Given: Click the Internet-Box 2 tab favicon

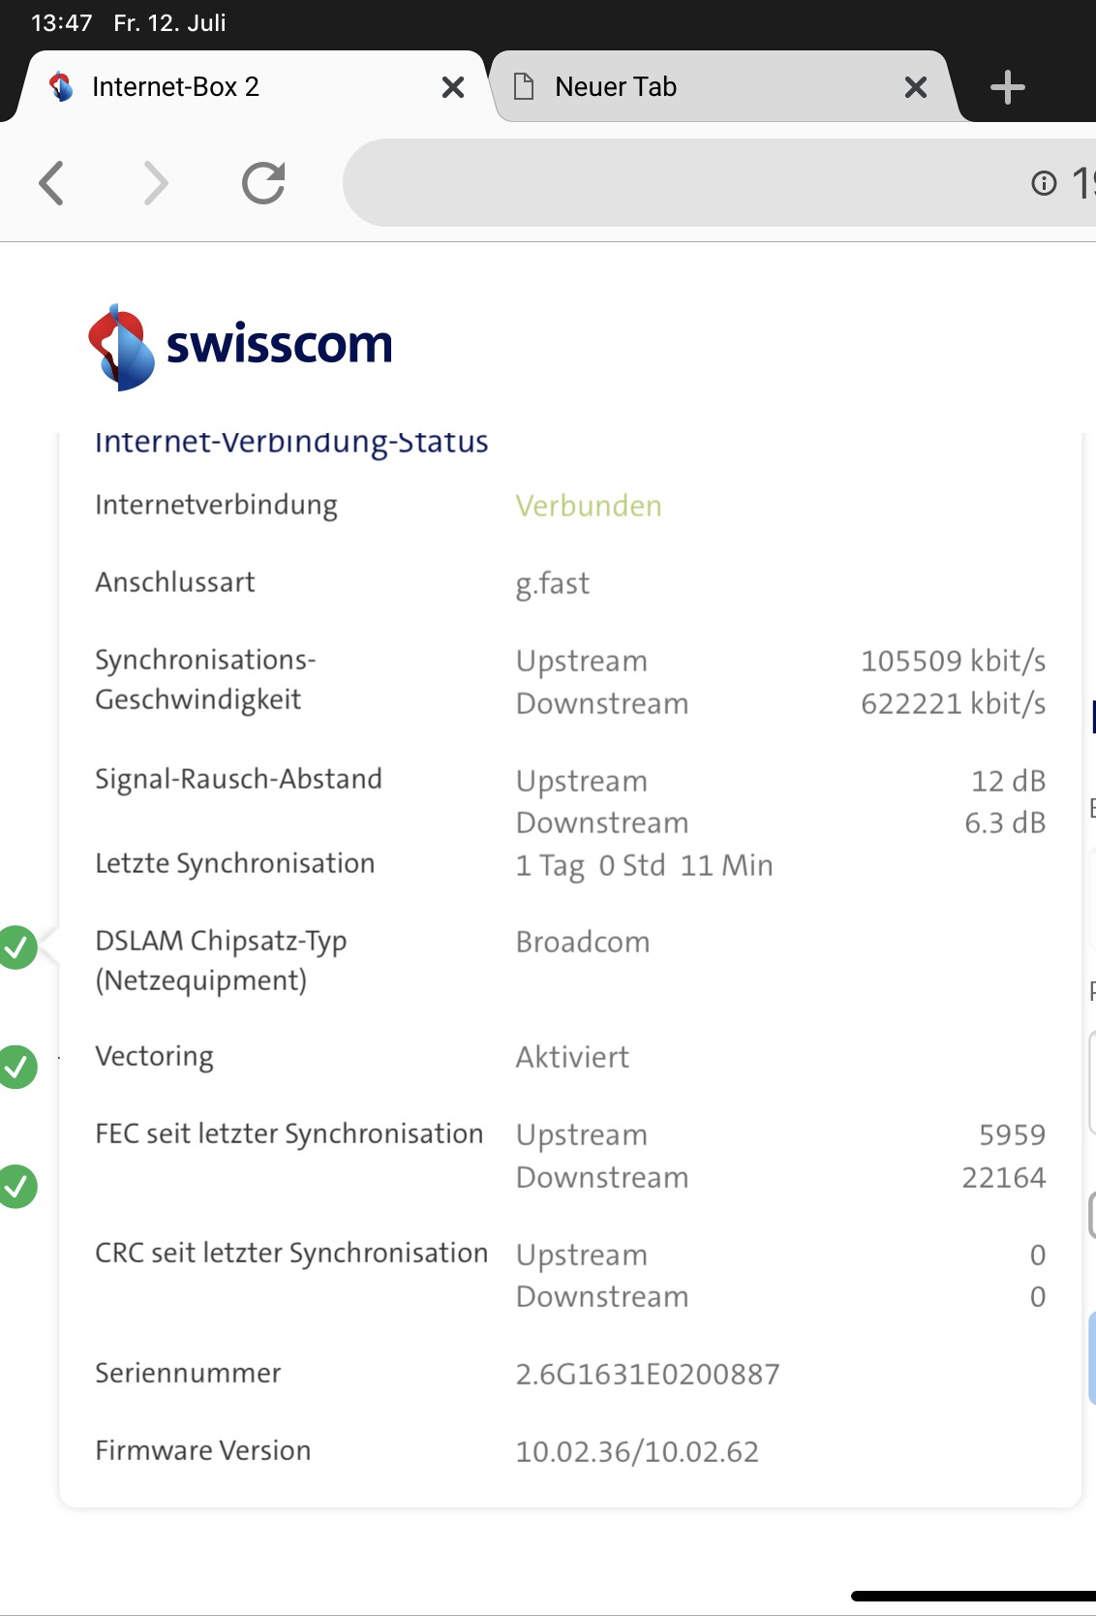Looking at the screenshot, I should tap(62, 87).
